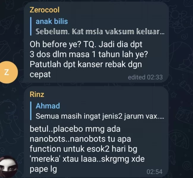
Task: Click the blue reply bar beside Ahmad
Action: 31,111
